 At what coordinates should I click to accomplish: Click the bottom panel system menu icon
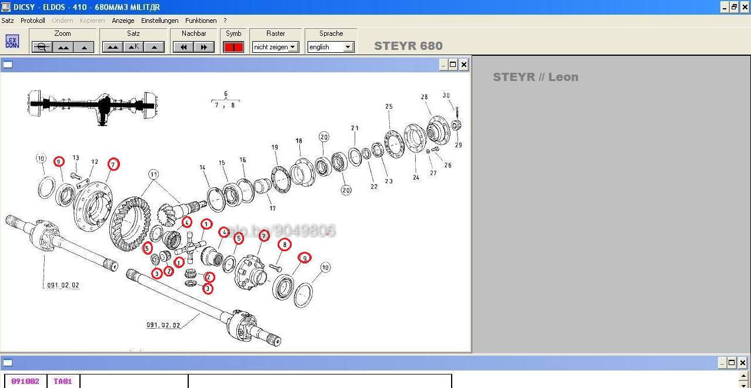pyautogui.click(x=8, y=362)
